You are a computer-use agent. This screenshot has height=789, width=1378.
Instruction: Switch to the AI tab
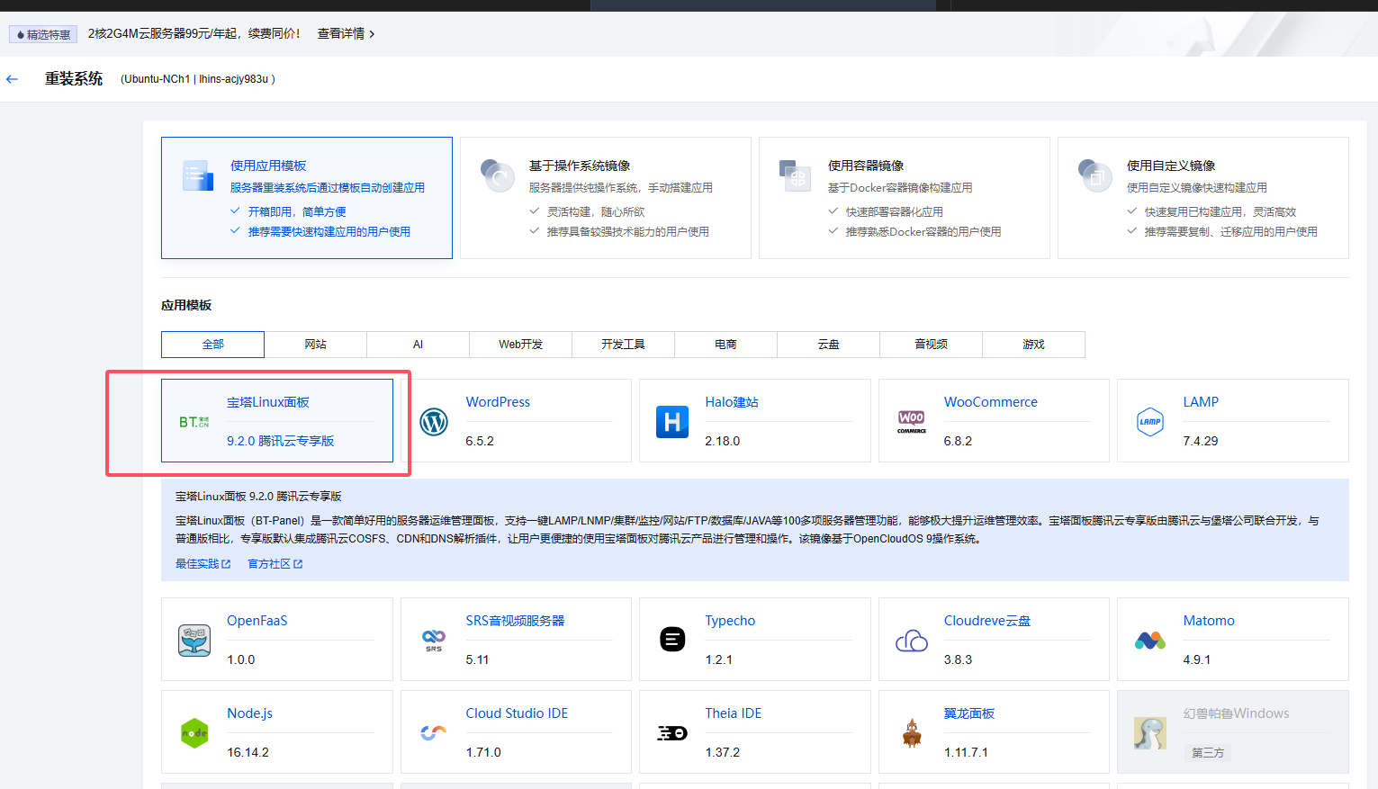click(418, 345)
